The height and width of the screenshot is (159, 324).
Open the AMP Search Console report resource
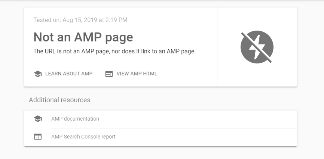click(x=161, y=137)
